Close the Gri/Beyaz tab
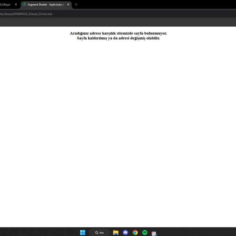Image resolution: width=236 pixels, height=236 pixels. [16, 5]
